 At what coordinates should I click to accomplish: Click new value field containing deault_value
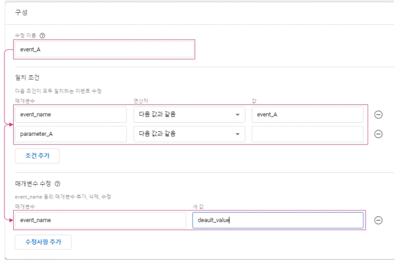pos(278,220)
